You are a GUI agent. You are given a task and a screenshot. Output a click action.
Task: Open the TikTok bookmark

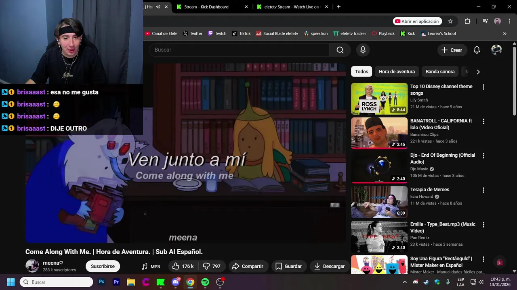pyautogui.click(x=241, y=33)
